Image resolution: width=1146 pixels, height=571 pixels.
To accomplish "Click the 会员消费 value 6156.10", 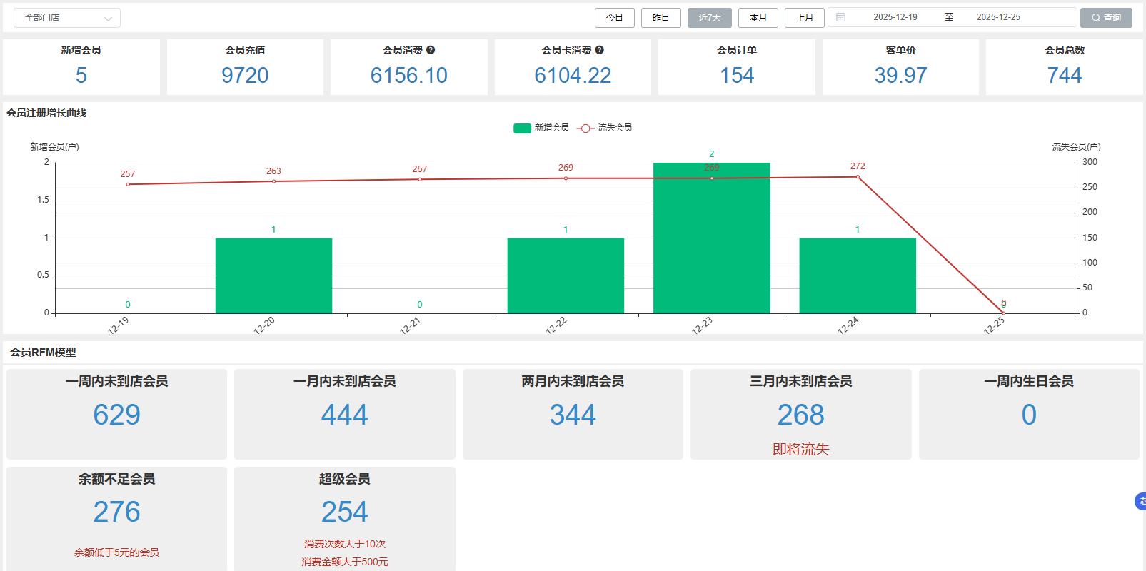I will 409,75.
